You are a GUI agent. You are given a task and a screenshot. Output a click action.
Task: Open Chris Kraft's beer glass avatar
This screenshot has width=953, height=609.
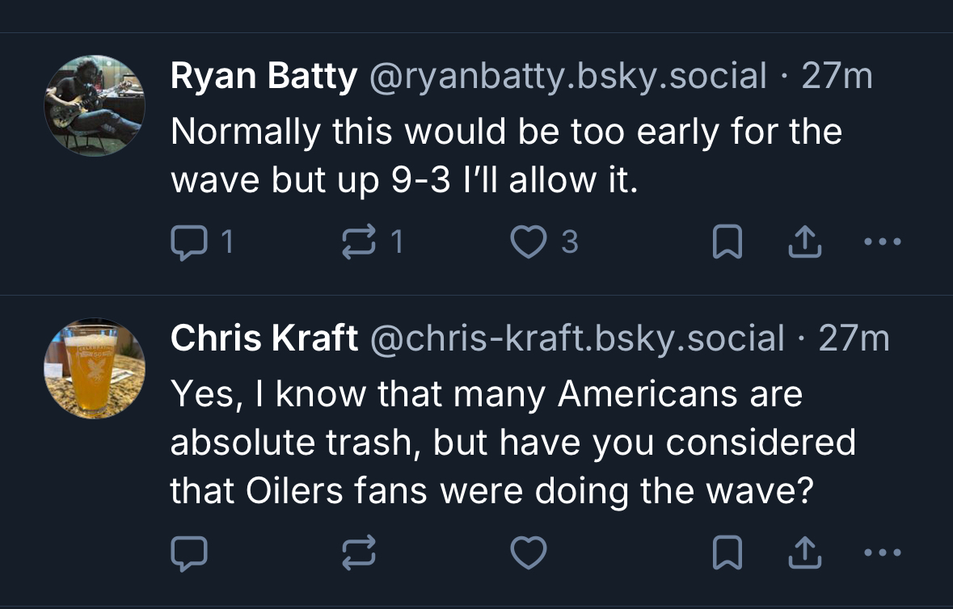point(95,369)
